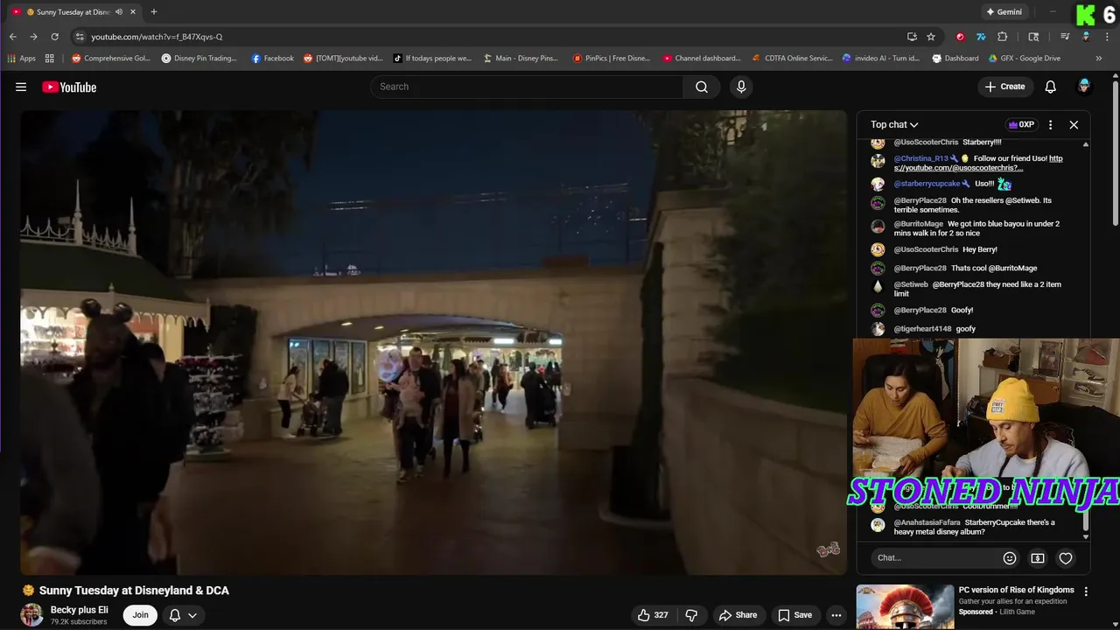Open live chat more options menu
Screen dimensions: 1120x630
1050,124
